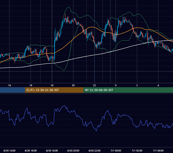The width and height of the screenshot is (173, 153).
Task: Click the 6/30 14:00 date label
Action: click(x=9, y=150)
